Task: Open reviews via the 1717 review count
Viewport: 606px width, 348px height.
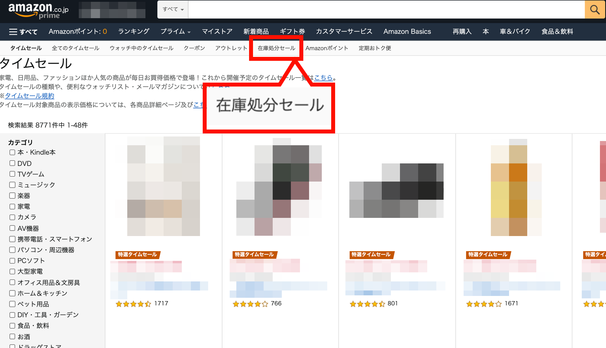Action: click(161, 303)
